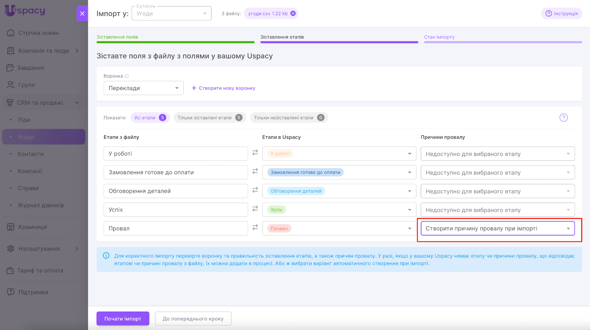This screenshot has height=330, width=590.
Task: Click the info icon next to Воронка
Action: point(127,76)
